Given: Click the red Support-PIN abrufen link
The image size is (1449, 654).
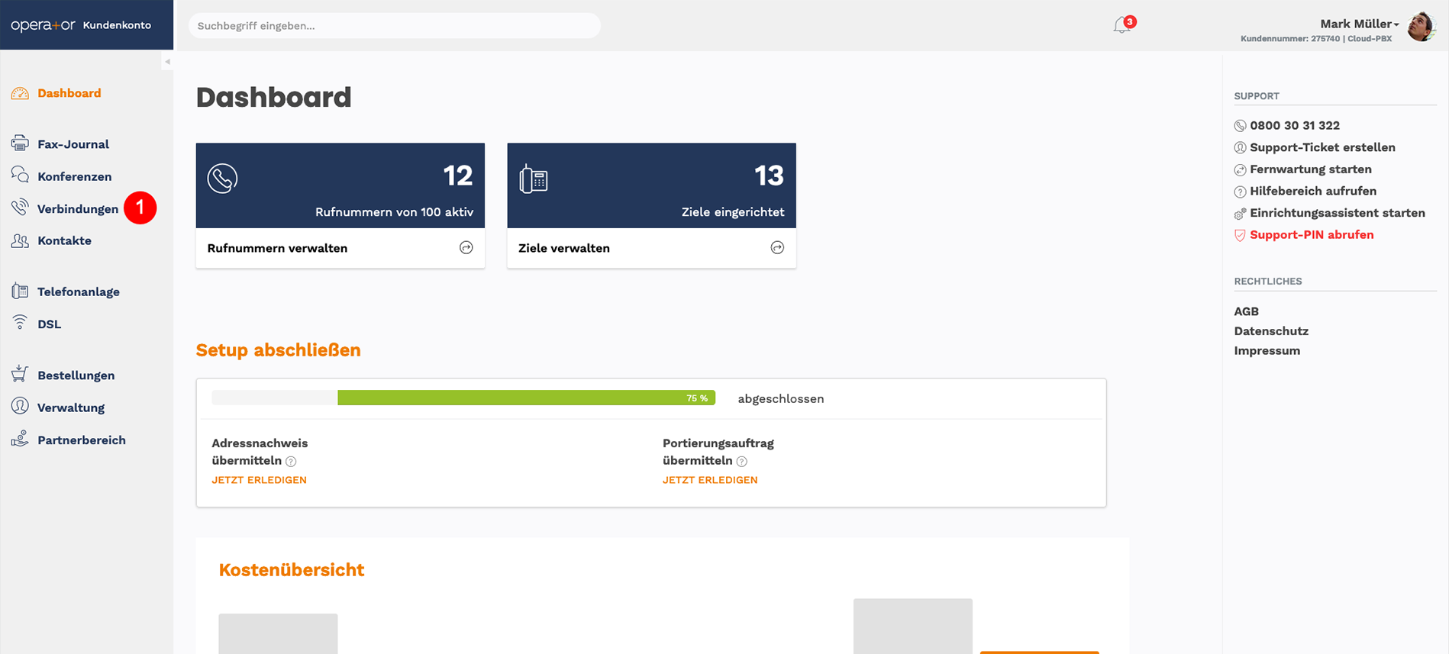Looking at the screenshot, I should [x=1312, y=235].
